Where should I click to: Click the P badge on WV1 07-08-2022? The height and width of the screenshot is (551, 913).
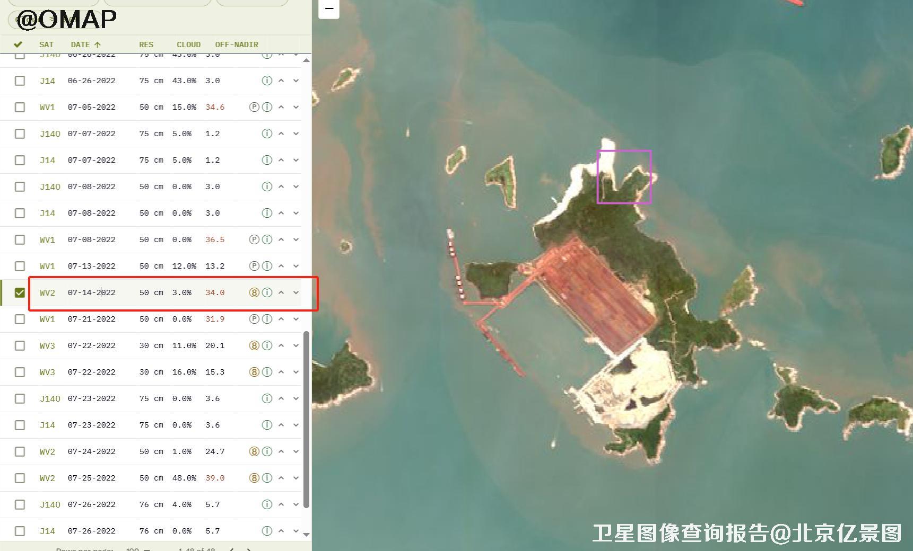(x=254, y=239)
